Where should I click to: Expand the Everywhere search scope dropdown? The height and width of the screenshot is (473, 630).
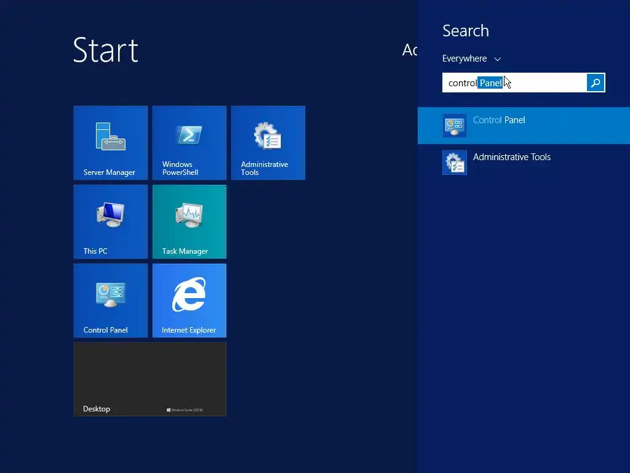click(x=471, y=59)
